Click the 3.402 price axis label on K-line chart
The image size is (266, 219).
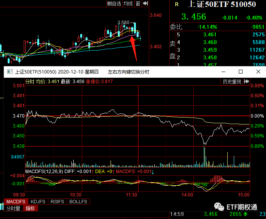(x=155, y=47)
